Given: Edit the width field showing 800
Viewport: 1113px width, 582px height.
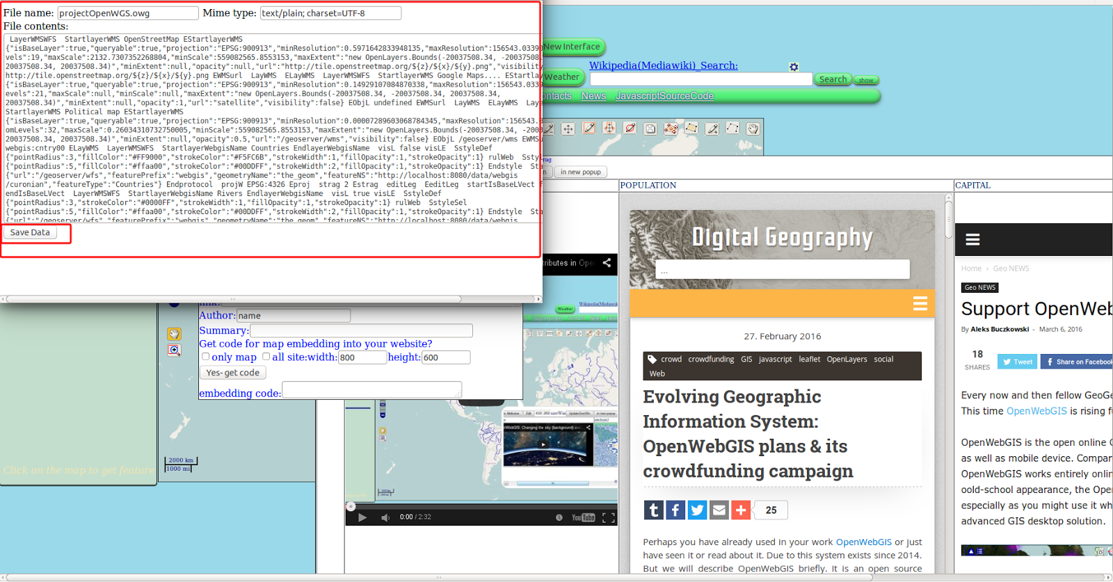Looking at the screenshot, I should pyautogui.click(x=362, y=357).
